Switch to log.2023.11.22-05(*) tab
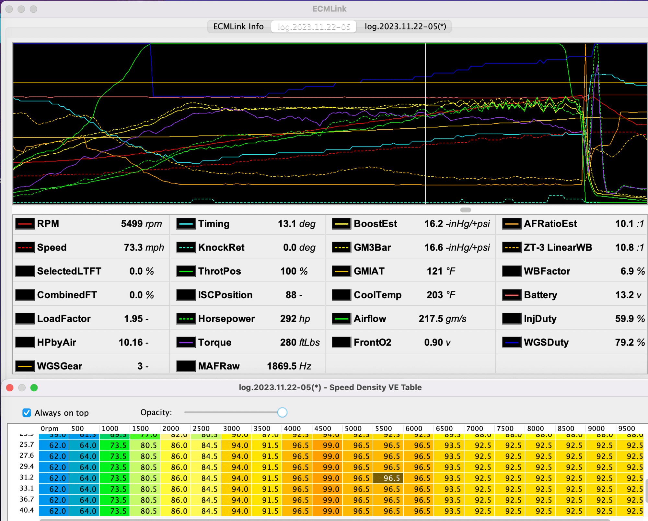 [405, 27]
